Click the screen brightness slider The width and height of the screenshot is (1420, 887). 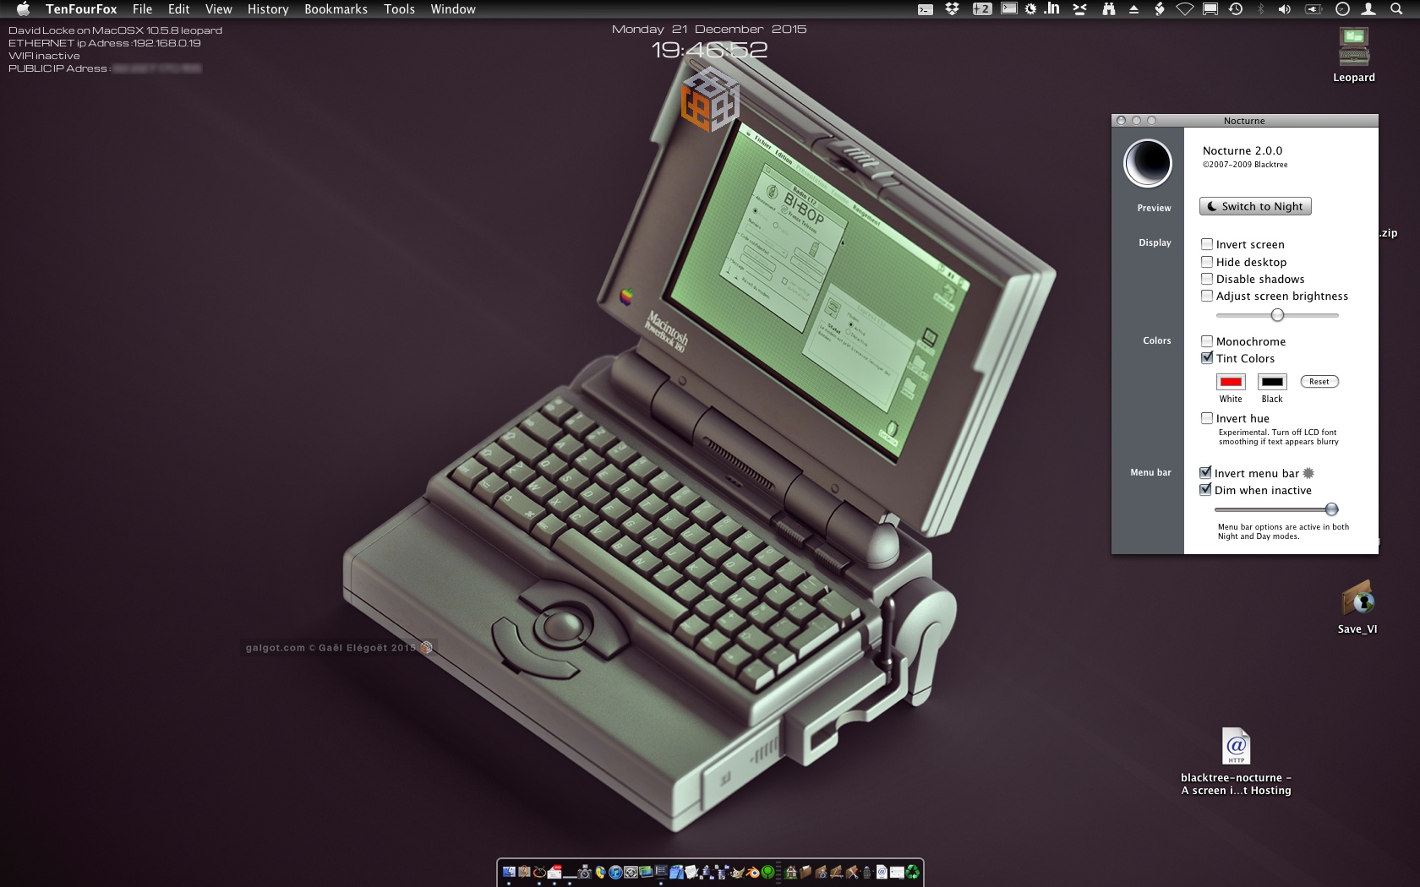coord(1277,315)
